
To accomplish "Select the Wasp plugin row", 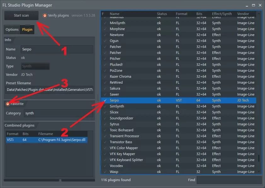I will click(x=179, y=172).
